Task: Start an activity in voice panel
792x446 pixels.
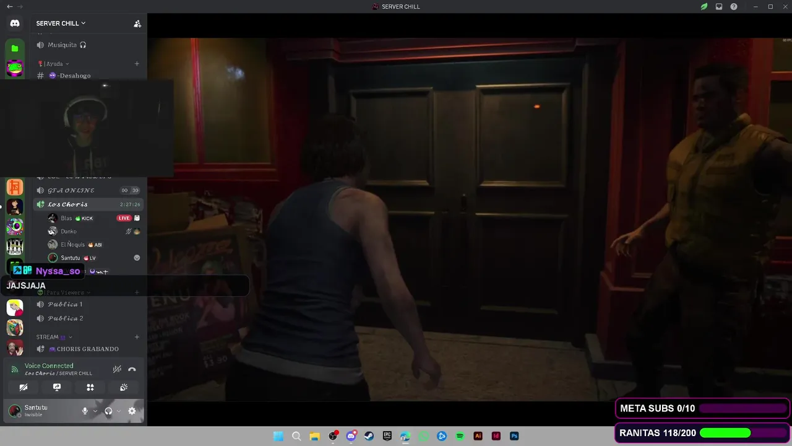Action: (x=90, y=387)
